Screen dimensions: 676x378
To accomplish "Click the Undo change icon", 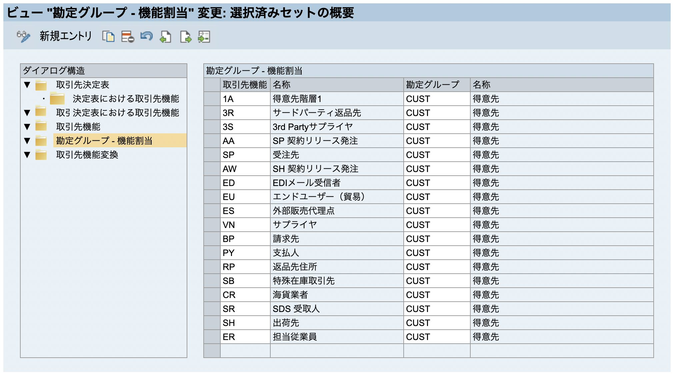I will click(147, 37).
